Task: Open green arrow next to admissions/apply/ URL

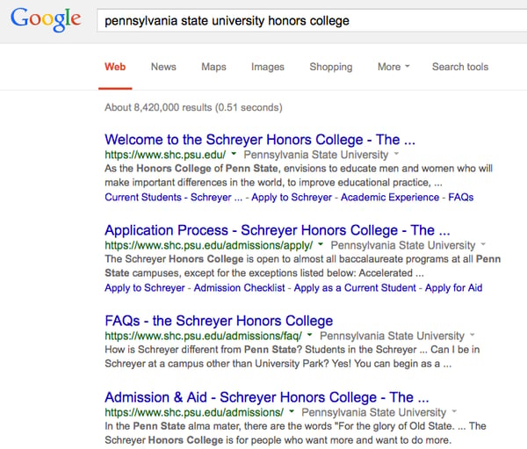Action: click(x=321, y=244)
